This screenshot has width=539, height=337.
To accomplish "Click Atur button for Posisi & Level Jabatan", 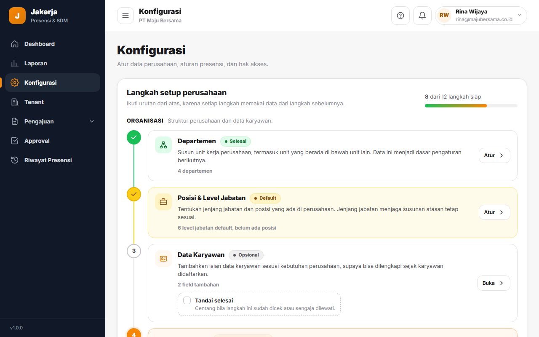I will pos(494,212).
